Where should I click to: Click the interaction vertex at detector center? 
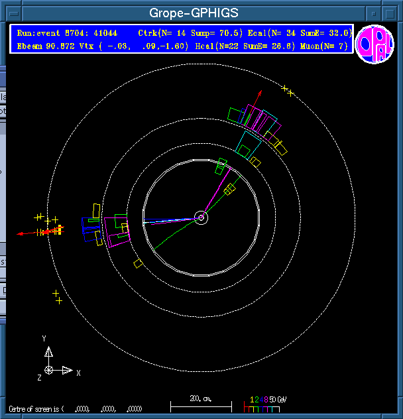201,217
